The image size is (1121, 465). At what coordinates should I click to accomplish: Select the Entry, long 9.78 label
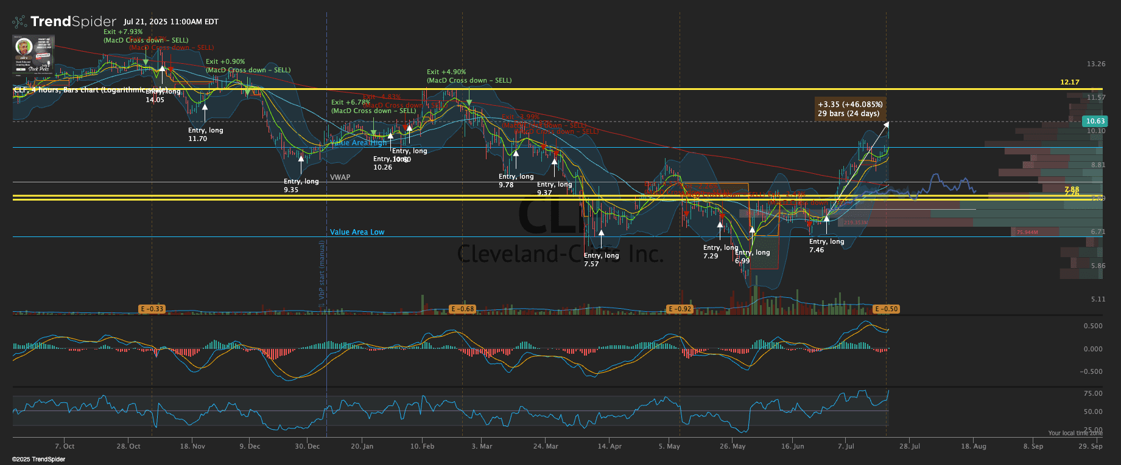[x=516, y=181]
